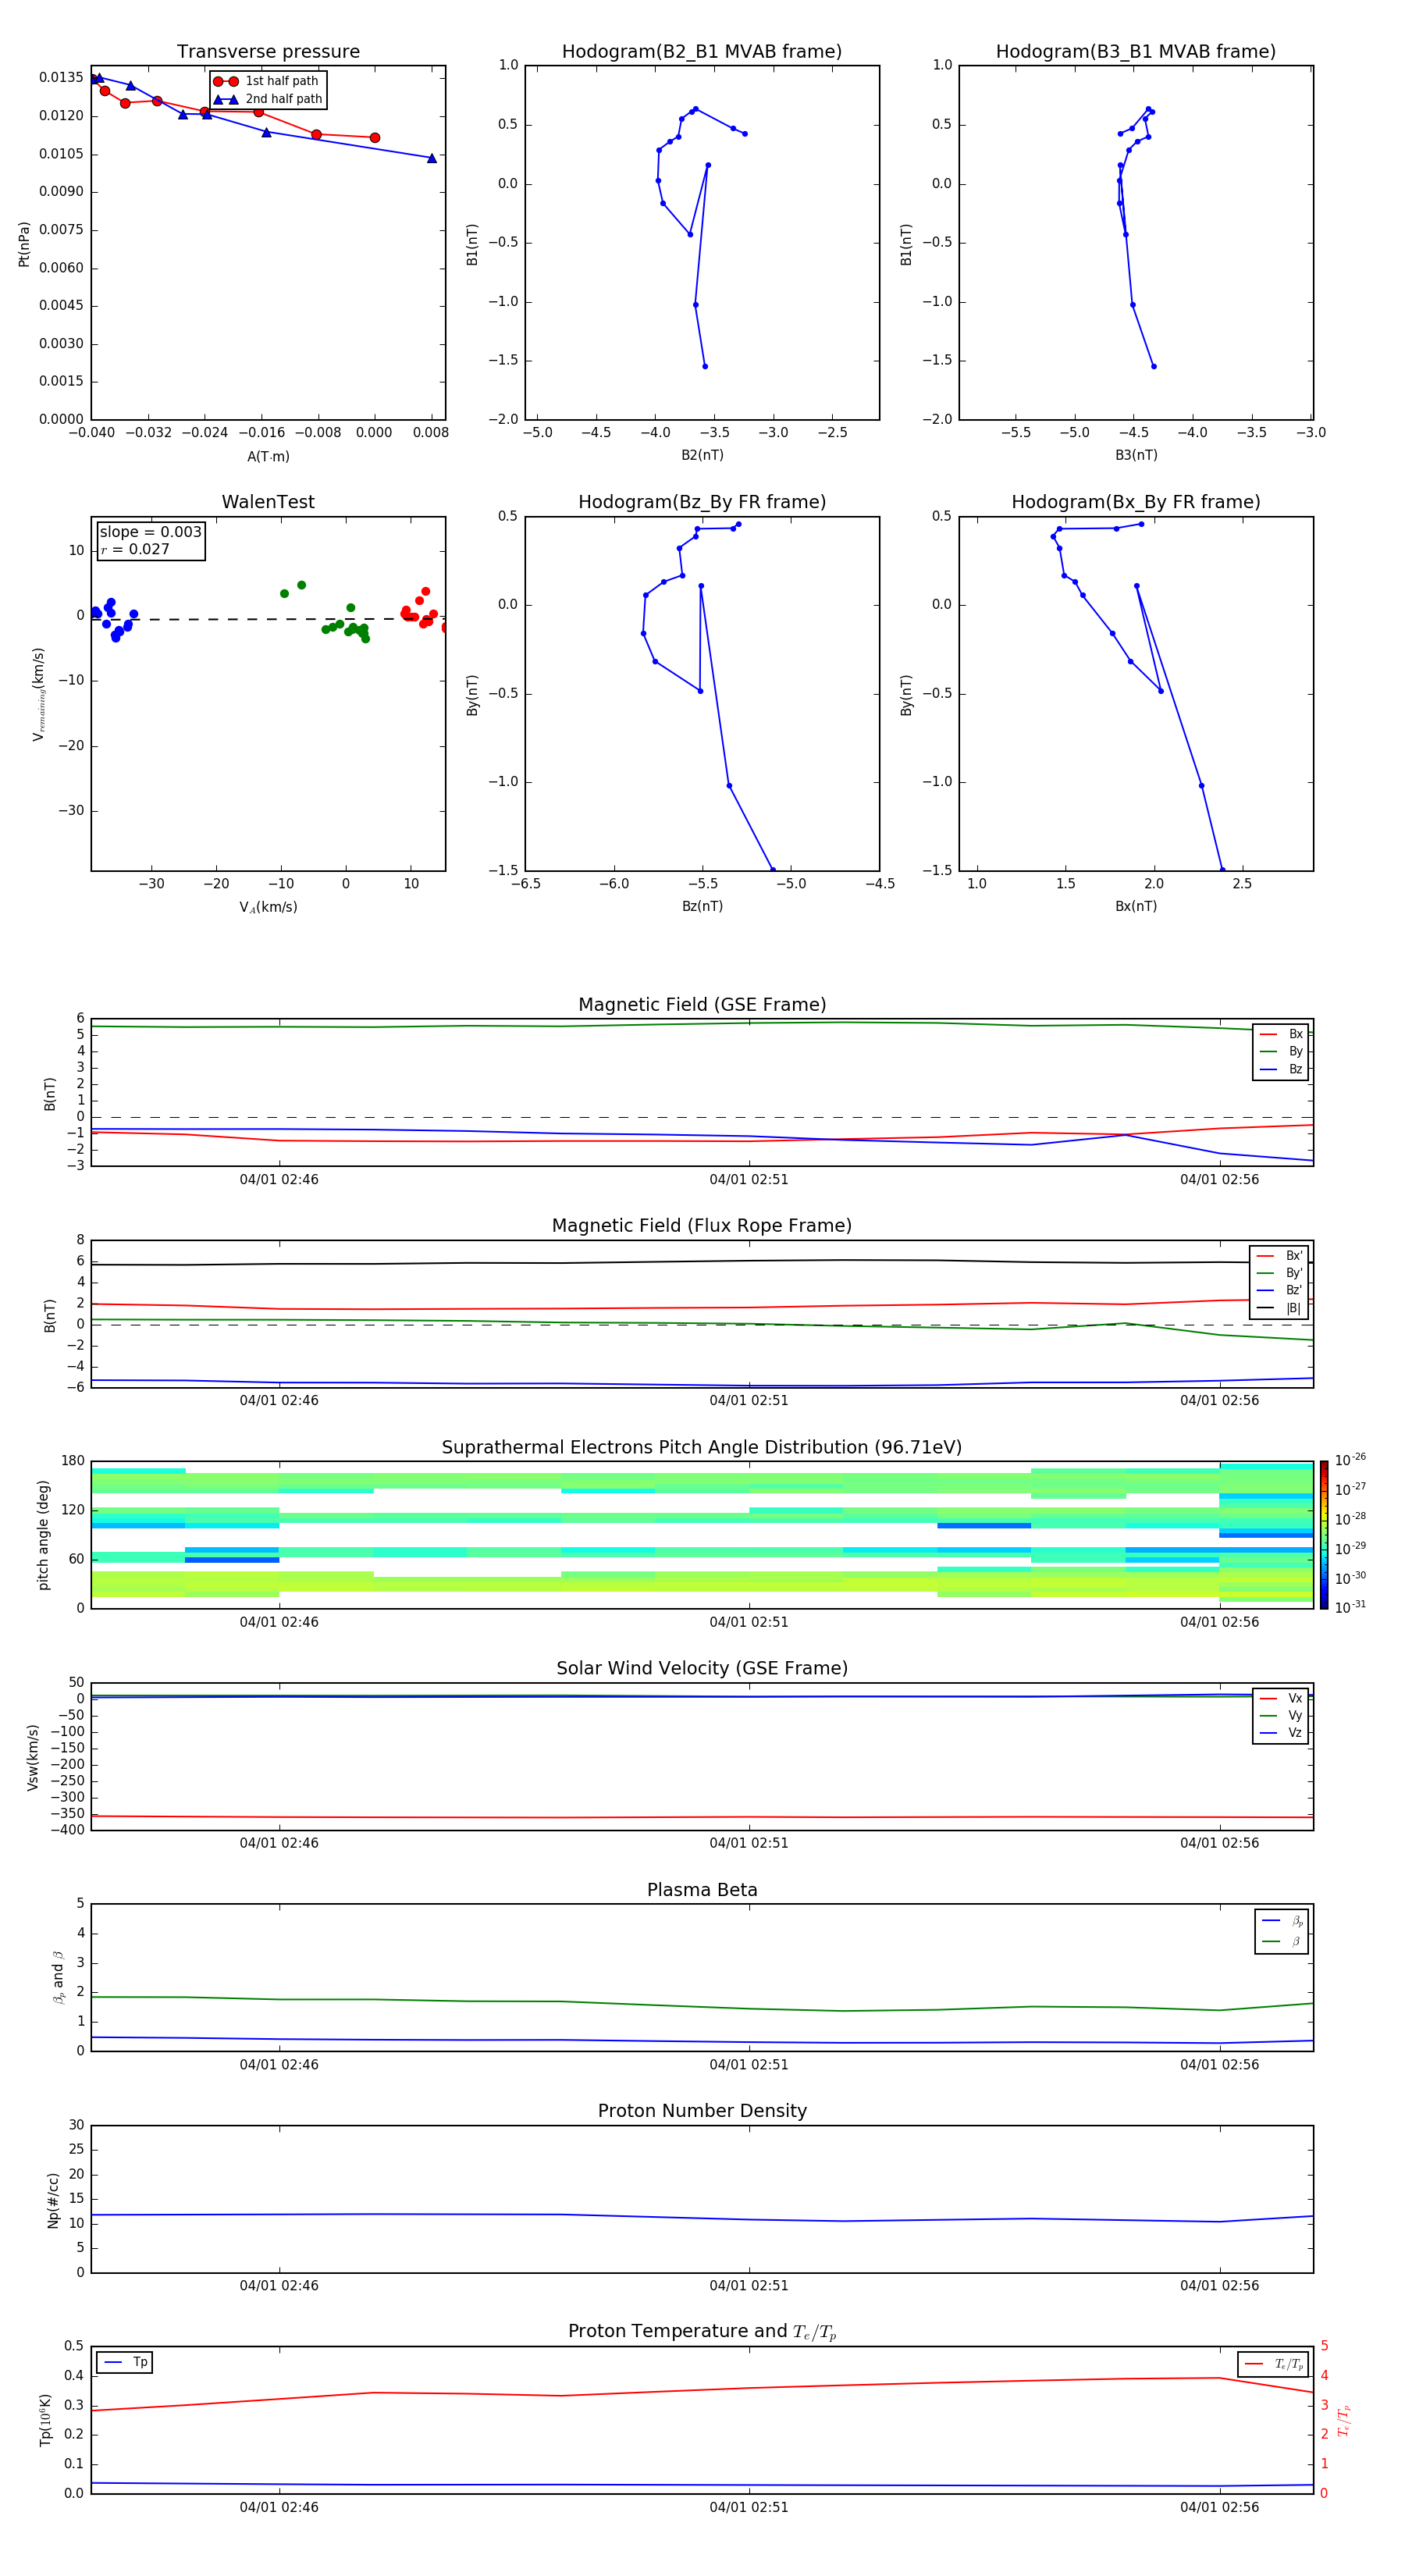Click the Vx entry in velocity legend

click(x=1281, y=1698)
